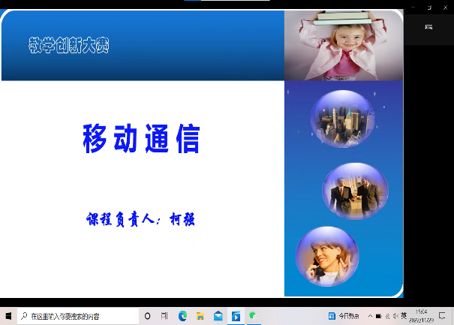The width and height of the screenshot is (454, 325).
Task: Expand the hidden system tray icons chevron
Action: 370,316
